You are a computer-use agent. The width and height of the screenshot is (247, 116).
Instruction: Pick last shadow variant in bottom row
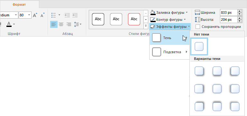click(x=235, y=107)
